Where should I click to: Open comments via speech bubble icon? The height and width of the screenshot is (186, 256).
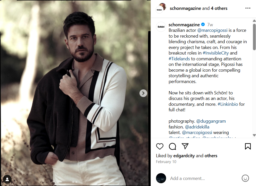pos(172,146)
